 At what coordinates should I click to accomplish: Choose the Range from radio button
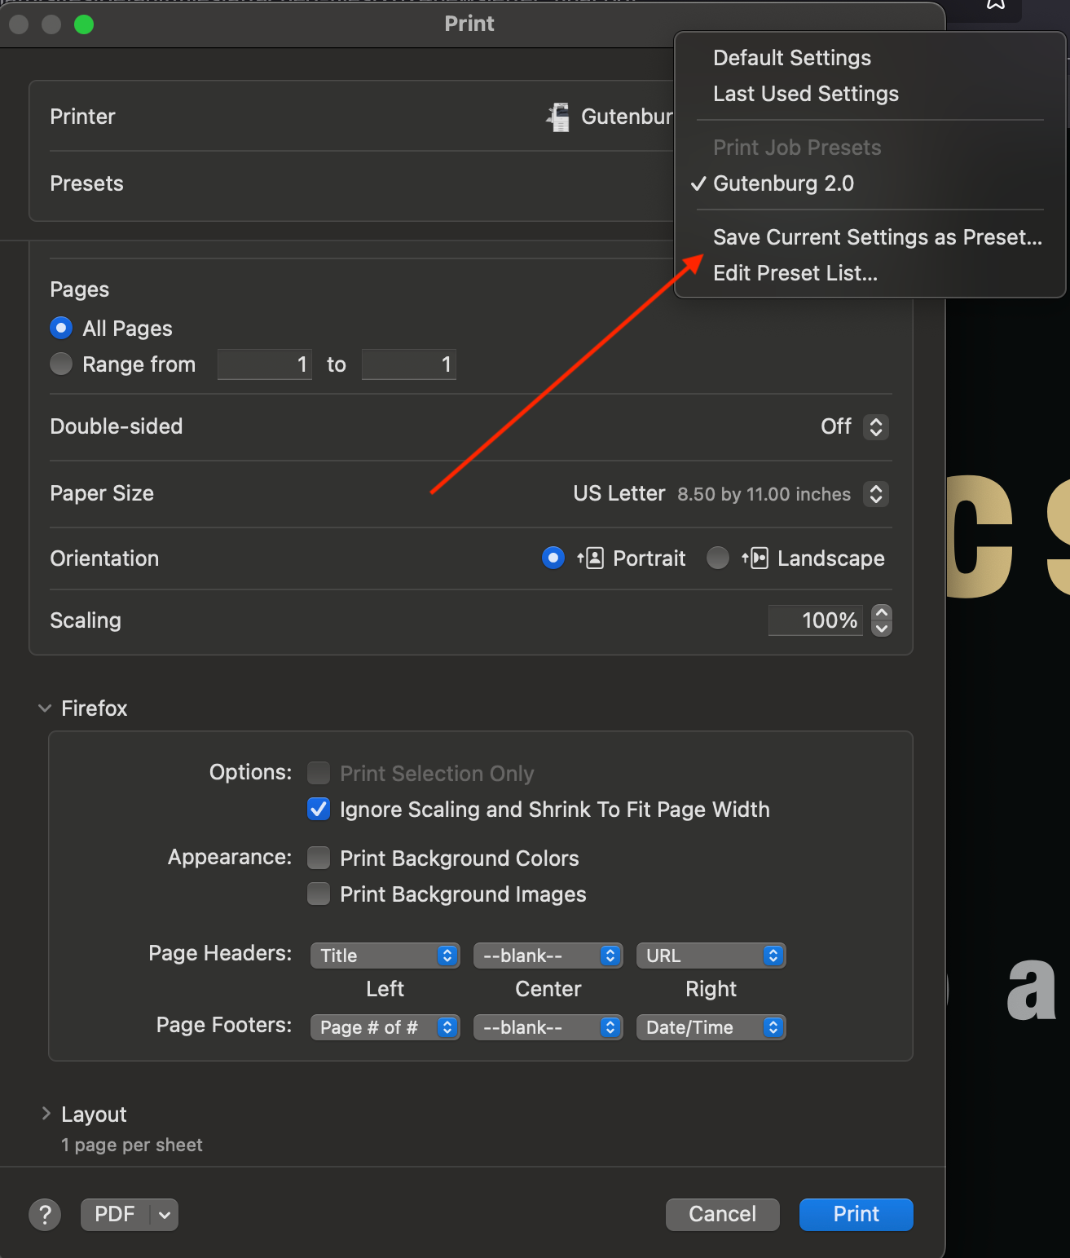(x=61, y=364)
